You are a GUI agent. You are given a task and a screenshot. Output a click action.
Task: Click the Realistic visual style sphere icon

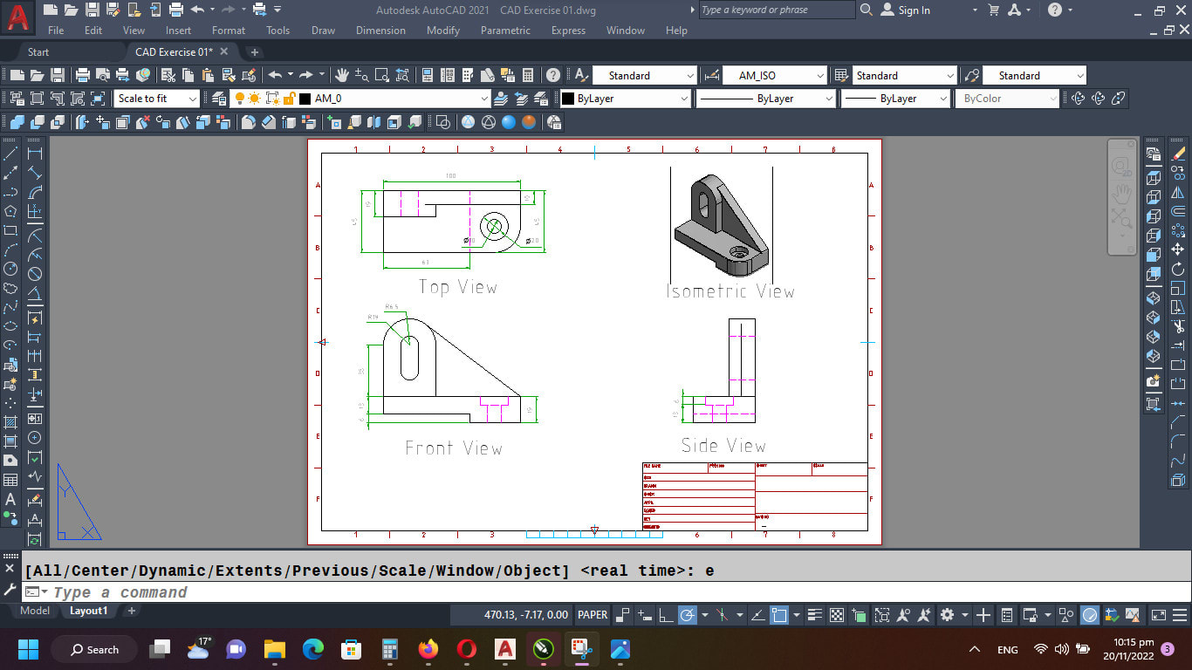click(509, 122)
